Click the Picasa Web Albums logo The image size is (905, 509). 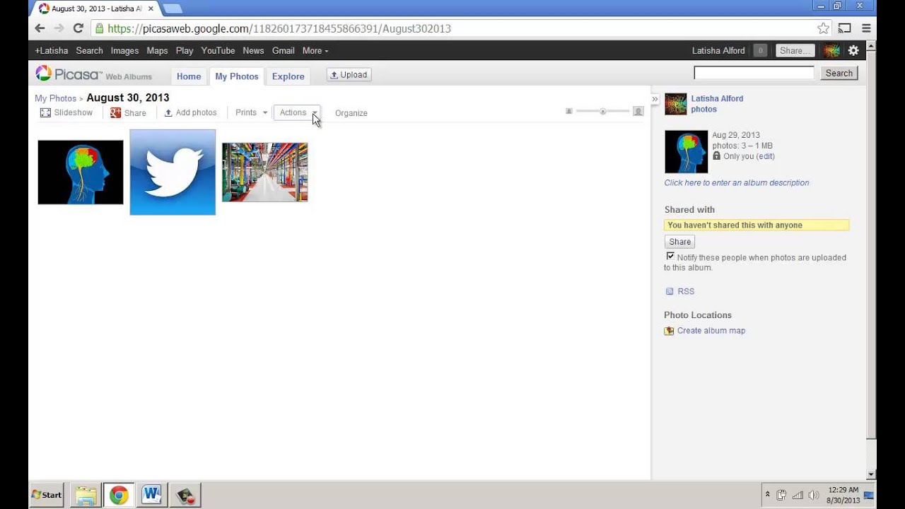tap(93, 74)
